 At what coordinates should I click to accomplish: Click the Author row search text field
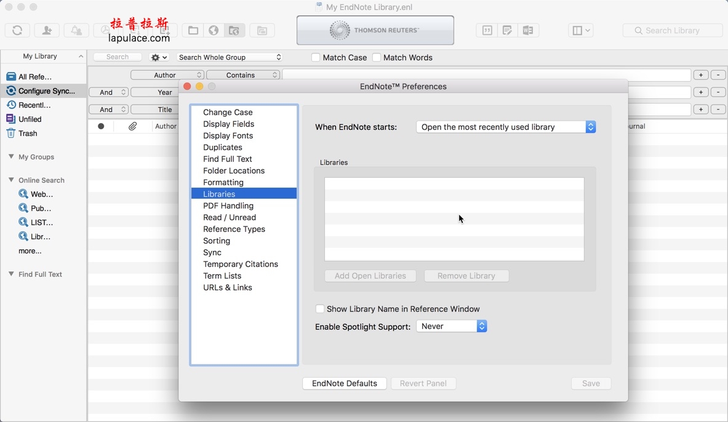click(487, 75)
